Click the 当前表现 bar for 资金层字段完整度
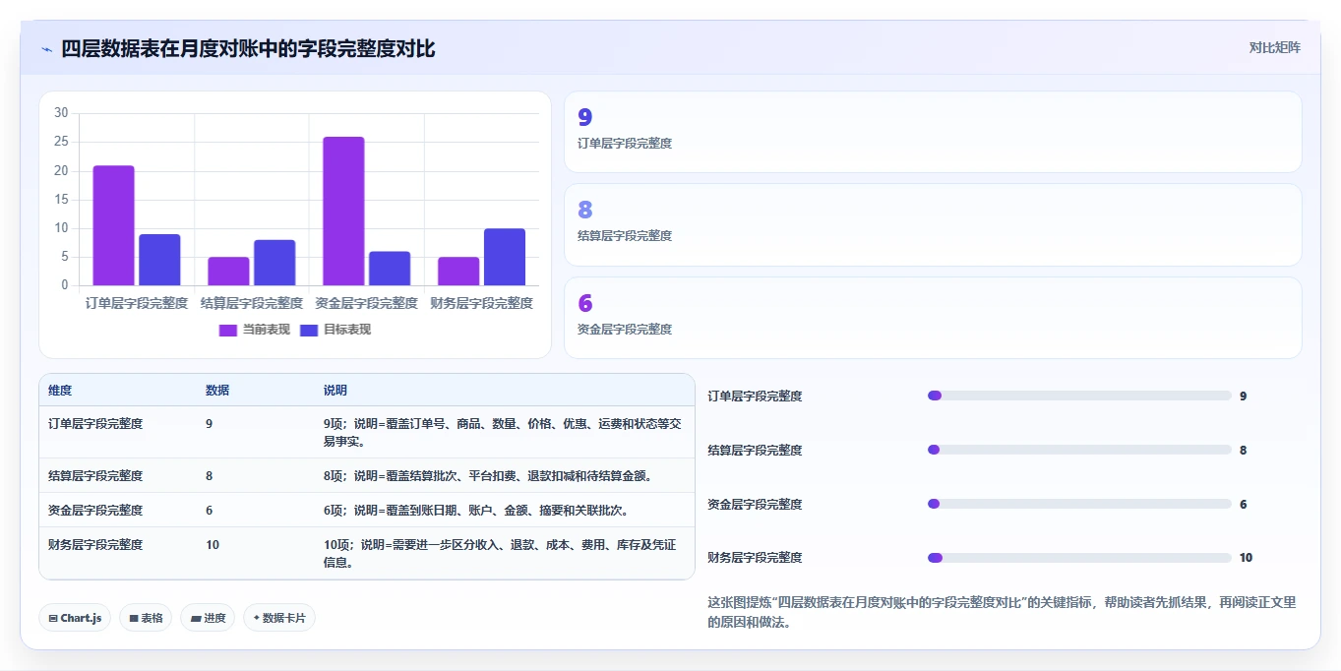Viewport: 1341px width, 671px height. [x=343, y=212]
